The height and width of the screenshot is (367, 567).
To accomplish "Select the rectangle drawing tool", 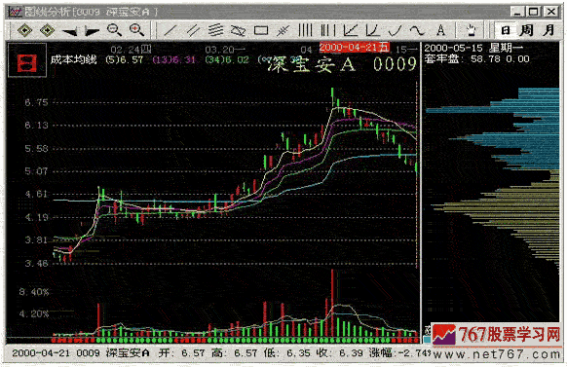I will point(261,31).
